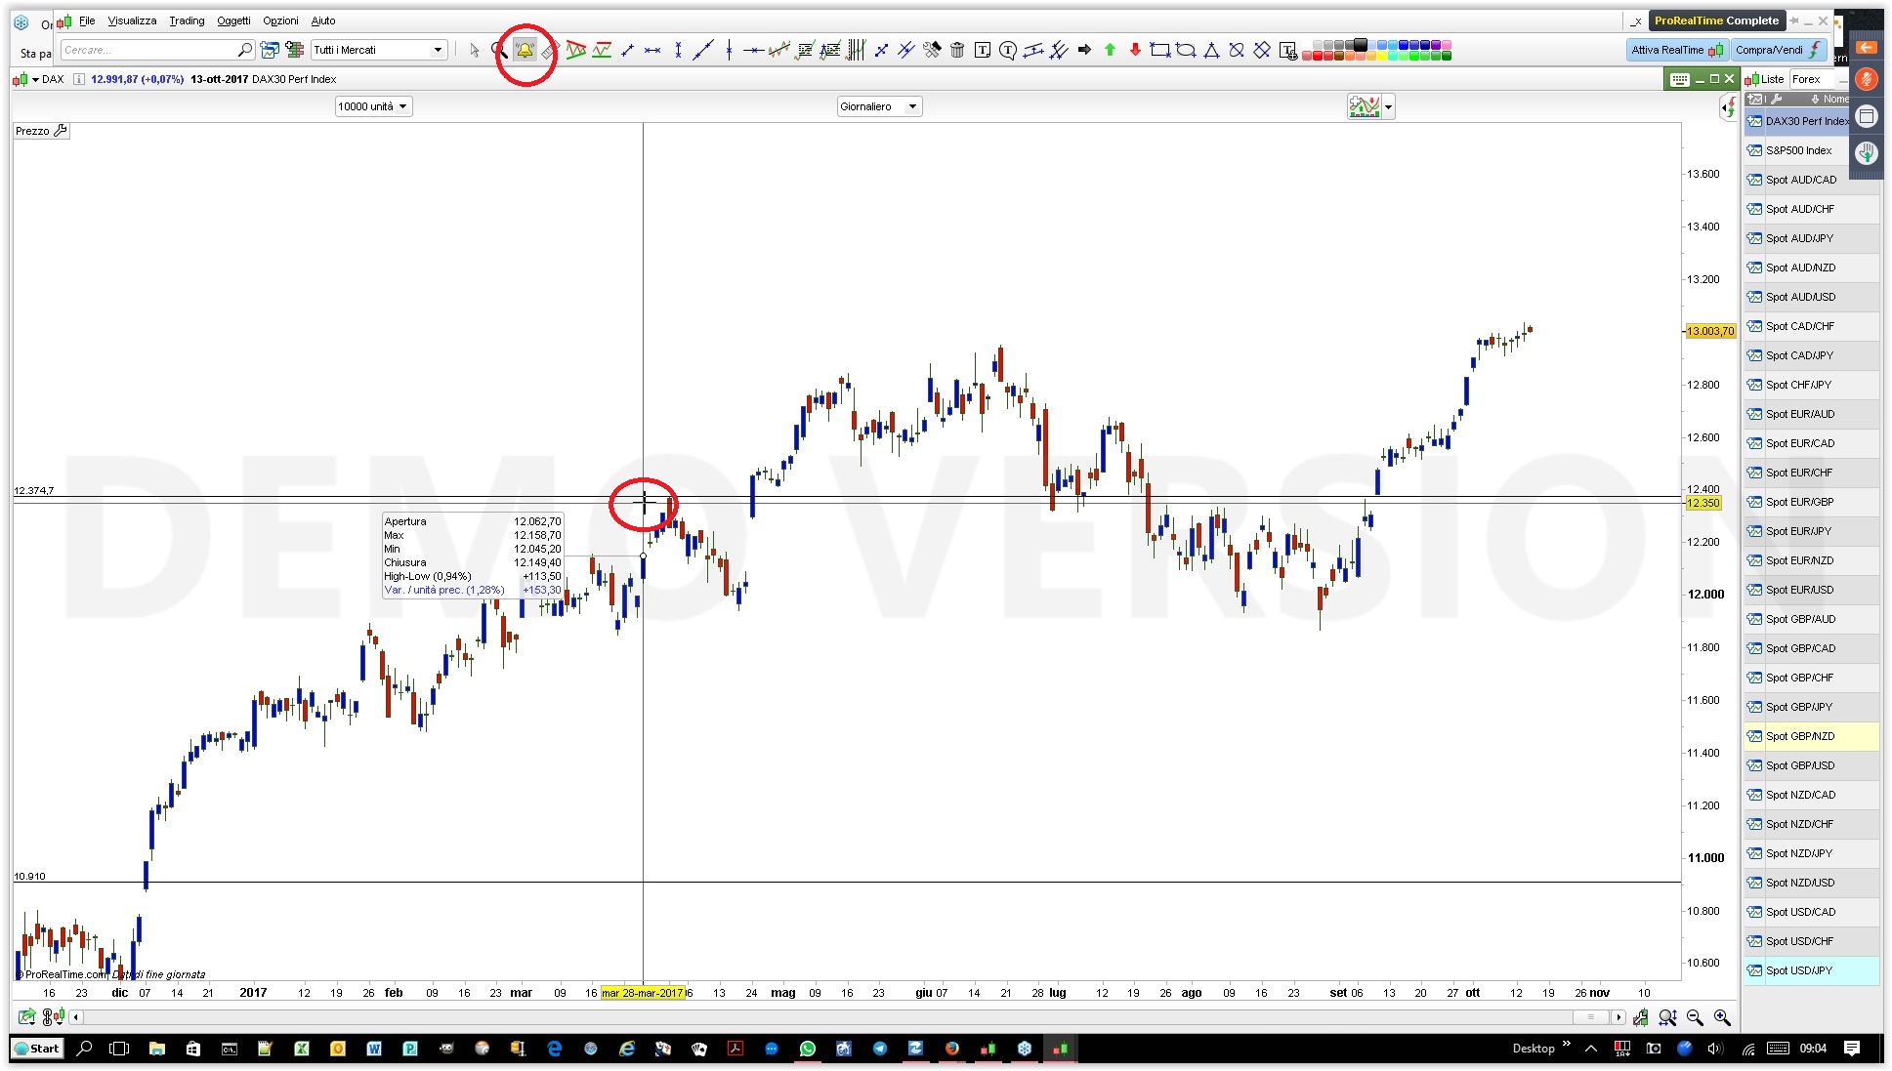Viewport: 1892px width, 1071px height.
Task: Pick the red down arrow tool
Action: 1135,50
